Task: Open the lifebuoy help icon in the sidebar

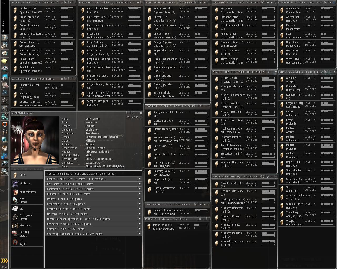Action: pyautogui.click(x=4, y=124)
